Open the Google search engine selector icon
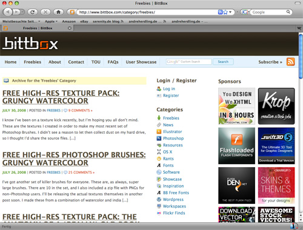This screenshot has width=303, height=230. click(x=245, y=12)
